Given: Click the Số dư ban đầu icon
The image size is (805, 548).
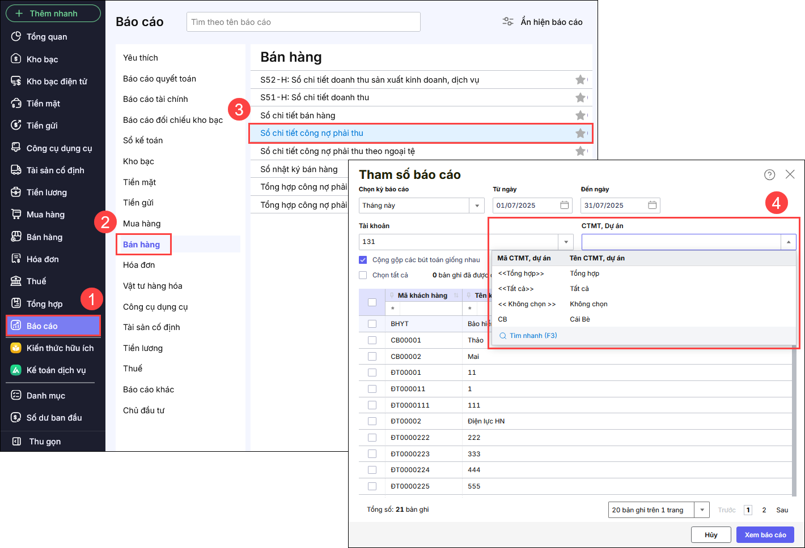Looking at the screenshot, I should coord(16,418).
